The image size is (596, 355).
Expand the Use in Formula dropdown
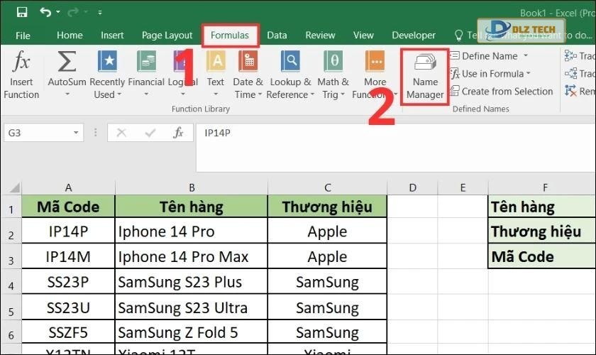click(x=529, y=74)
